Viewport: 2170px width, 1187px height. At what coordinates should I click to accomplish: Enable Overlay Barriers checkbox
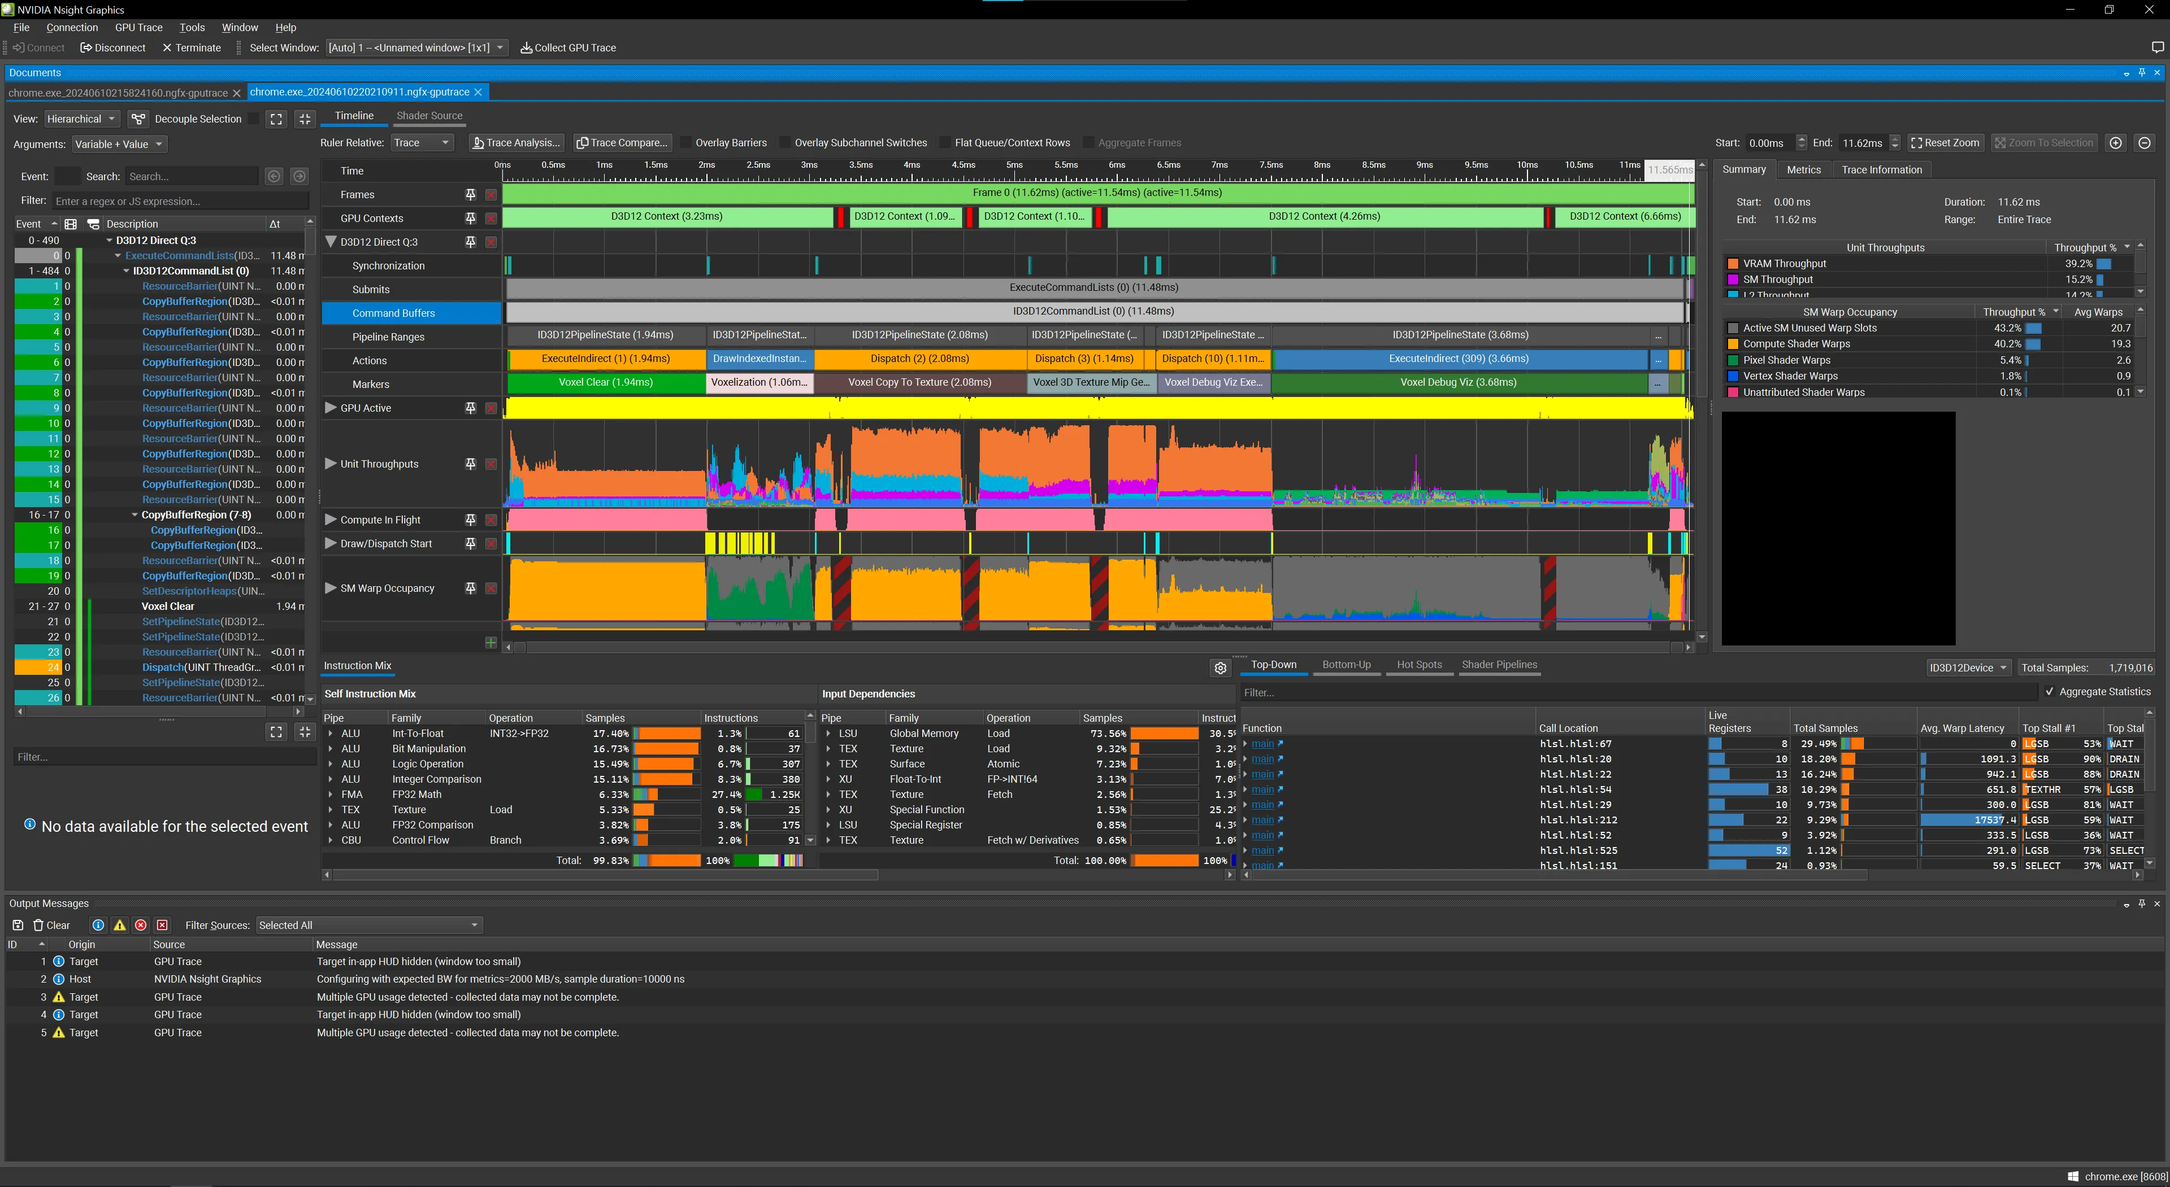685,142
